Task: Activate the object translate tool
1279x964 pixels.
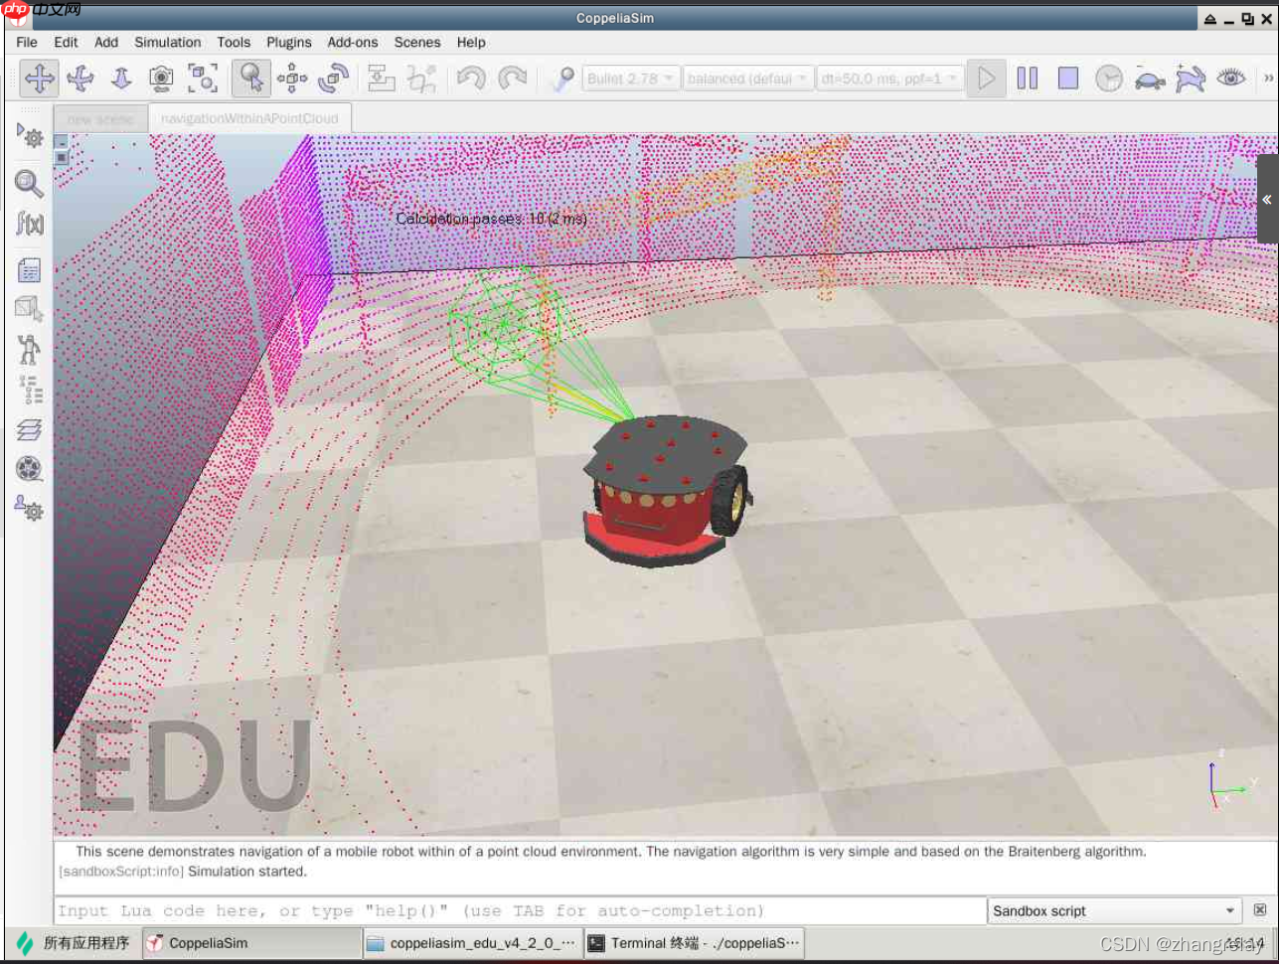Action: (292, 79)
